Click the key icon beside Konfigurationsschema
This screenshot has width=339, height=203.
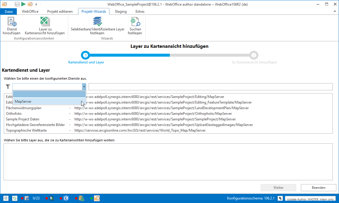[x=280, y=198]
